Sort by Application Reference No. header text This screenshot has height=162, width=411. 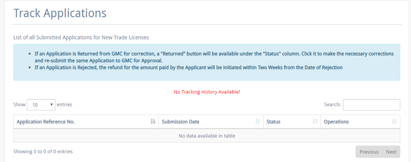click(x=46, y=122)
